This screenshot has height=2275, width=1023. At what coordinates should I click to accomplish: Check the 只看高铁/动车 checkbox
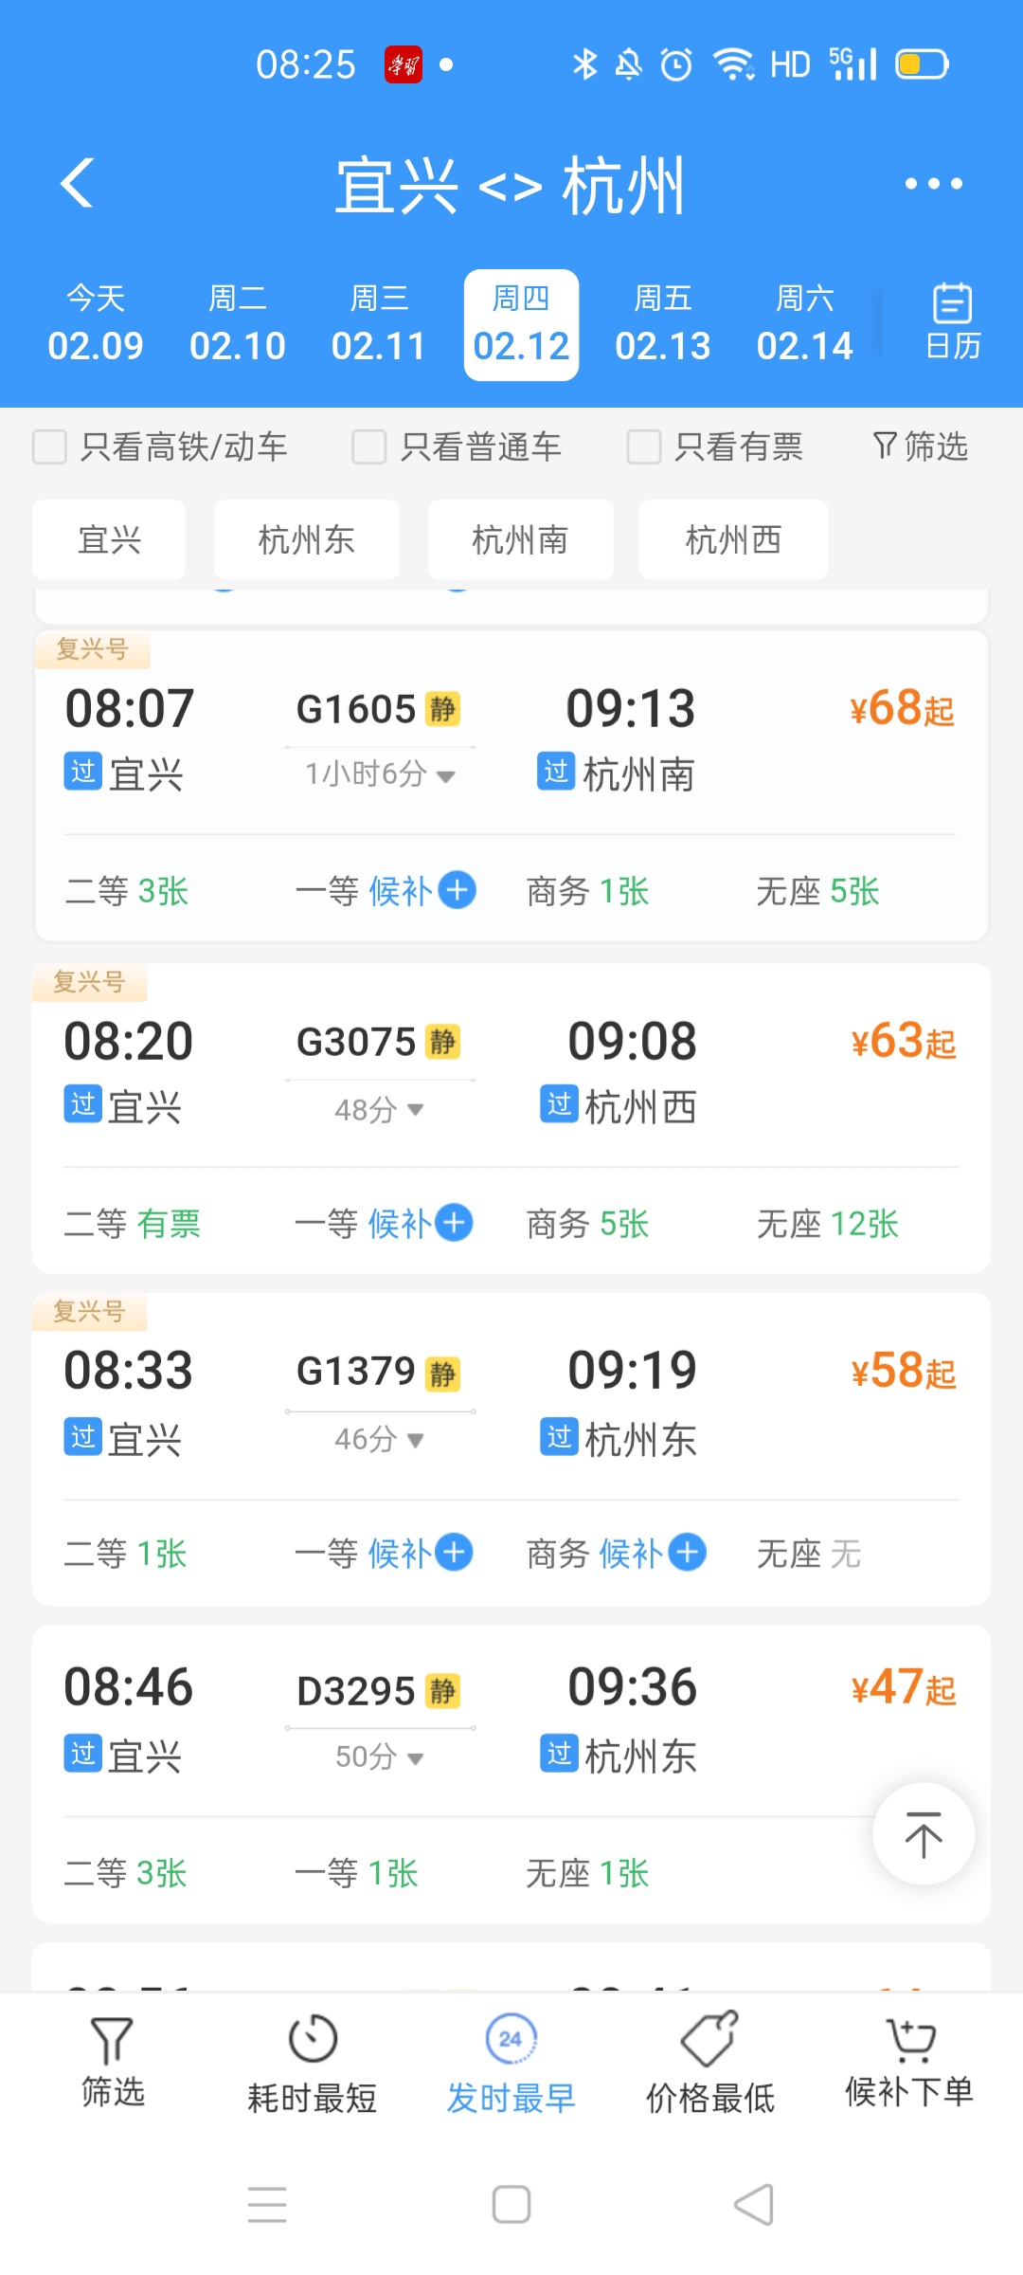pyautogui.click(x=50, y=446)
